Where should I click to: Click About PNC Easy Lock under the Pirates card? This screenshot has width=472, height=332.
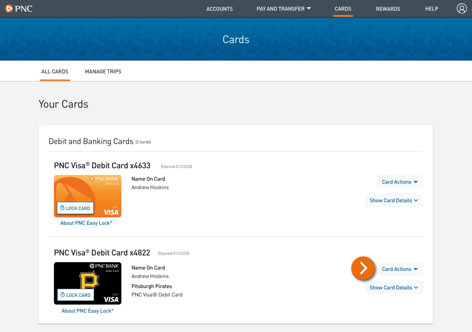[87, 310]
